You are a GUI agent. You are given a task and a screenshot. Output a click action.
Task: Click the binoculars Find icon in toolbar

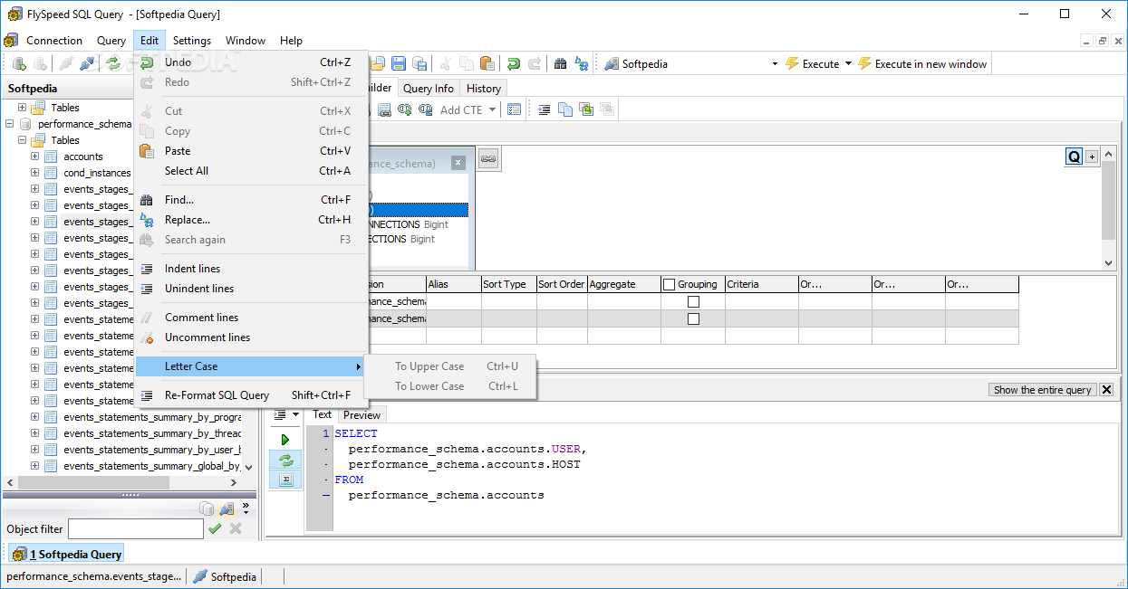[x=560, y=63]
